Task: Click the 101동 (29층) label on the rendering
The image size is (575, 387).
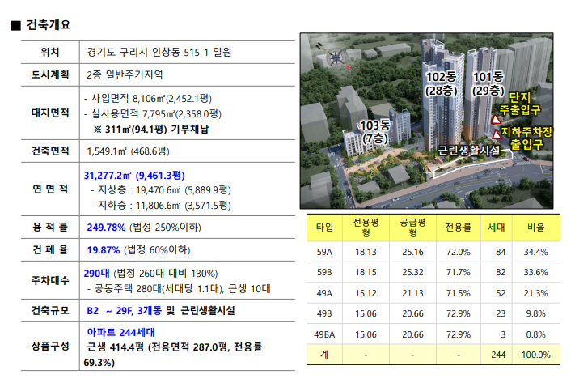Action: (x=488, y=83)
